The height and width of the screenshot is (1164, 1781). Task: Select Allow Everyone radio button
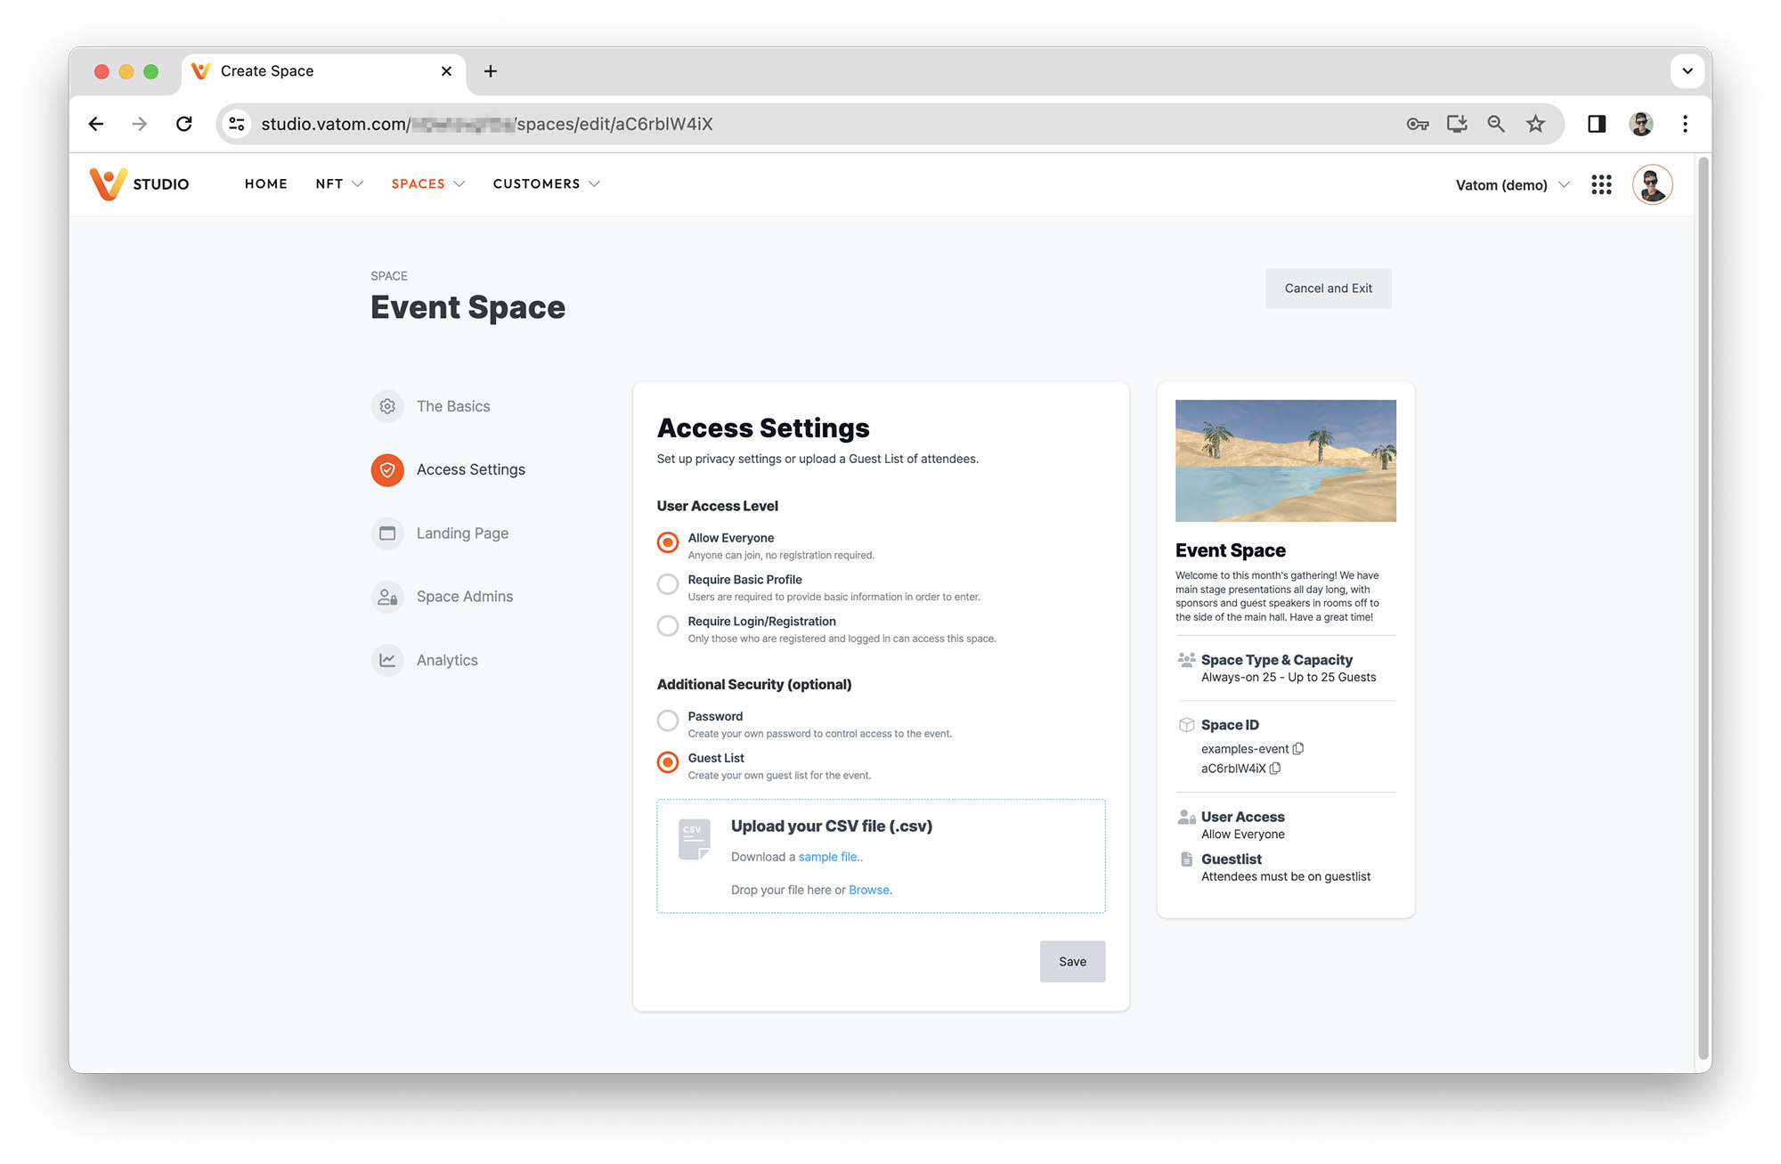pyautogui.click(x=668, y=541)
